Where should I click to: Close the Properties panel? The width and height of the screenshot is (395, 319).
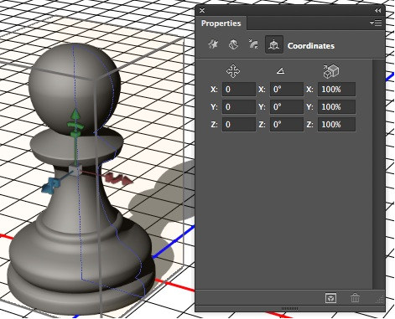[x=202, y=11]
